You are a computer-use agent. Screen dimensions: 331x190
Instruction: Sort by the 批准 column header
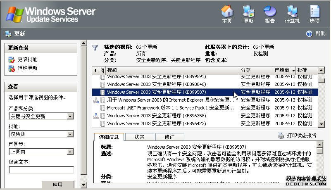tap(307, 70)
